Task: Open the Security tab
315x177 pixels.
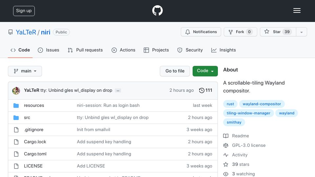Action: coord(190,50)
